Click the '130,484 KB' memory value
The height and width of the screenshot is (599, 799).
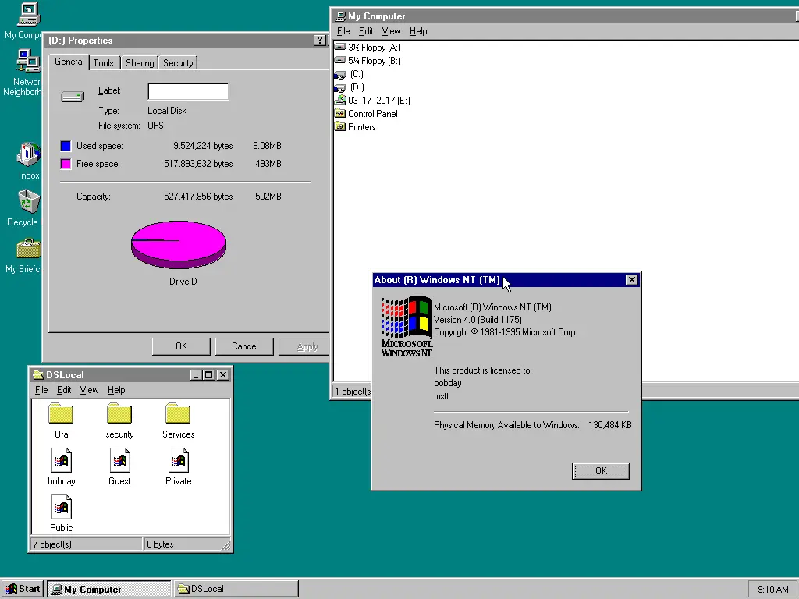click(x=609, y=425)
